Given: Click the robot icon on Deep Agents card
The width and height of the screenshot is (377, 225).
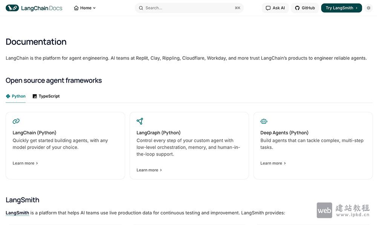Looking at the screenshot, I should [264, 121].
